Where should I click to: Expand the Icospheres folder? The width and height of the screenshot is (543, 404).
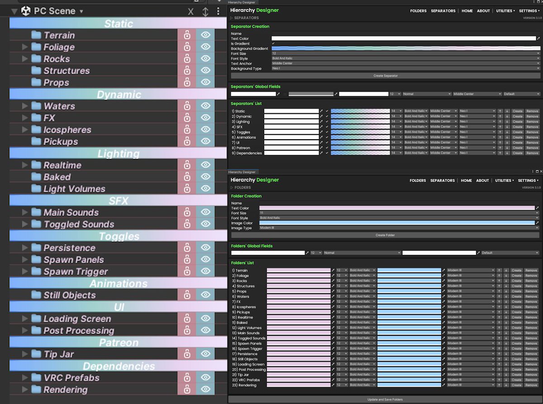point(25,129)
